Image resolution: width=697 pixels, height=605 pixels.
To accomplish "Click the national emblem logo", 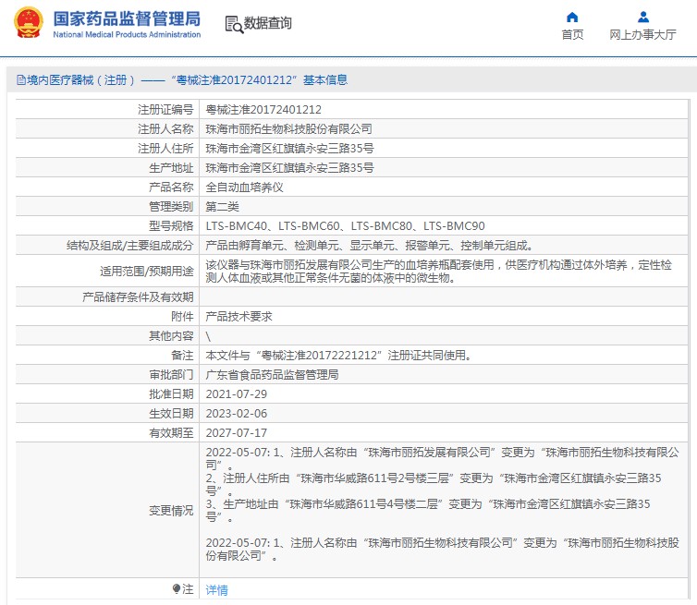I will [29, 23].
